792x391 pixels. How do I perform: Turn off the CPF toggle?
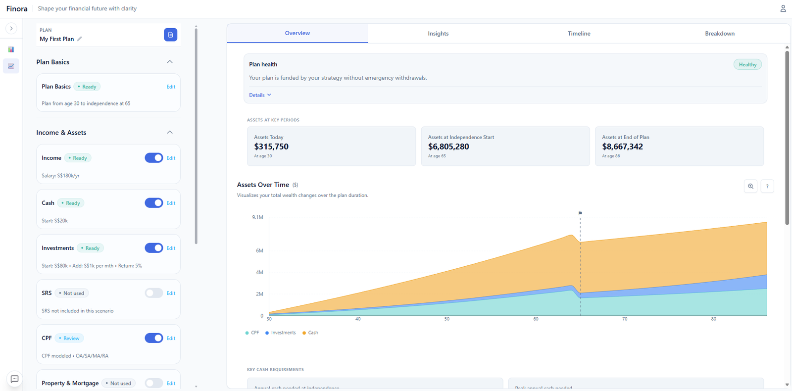click(x=153, y=338)
